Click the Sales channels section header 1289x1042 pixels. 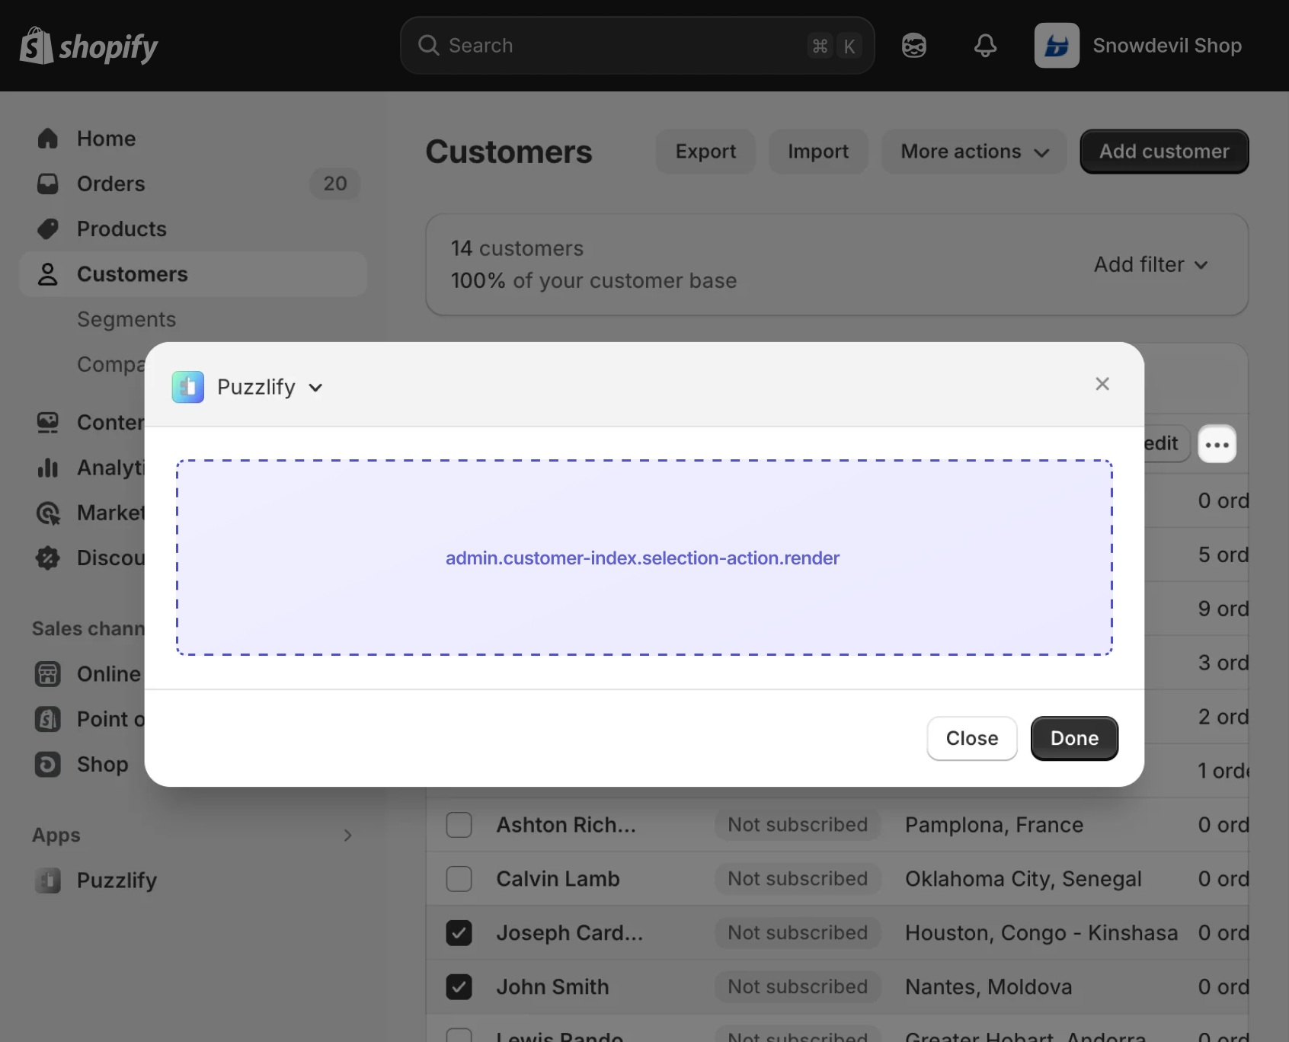(x=88, y=629)
